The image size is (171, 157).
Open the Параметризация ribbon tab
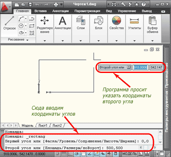pos(87,11)
